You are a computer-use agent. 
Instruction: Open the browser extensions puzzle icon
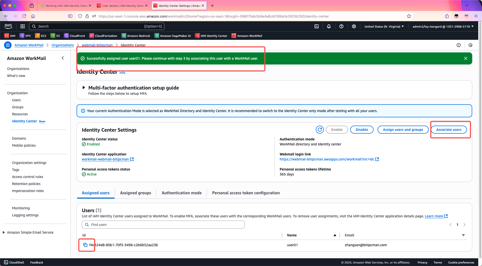point(447,16)
